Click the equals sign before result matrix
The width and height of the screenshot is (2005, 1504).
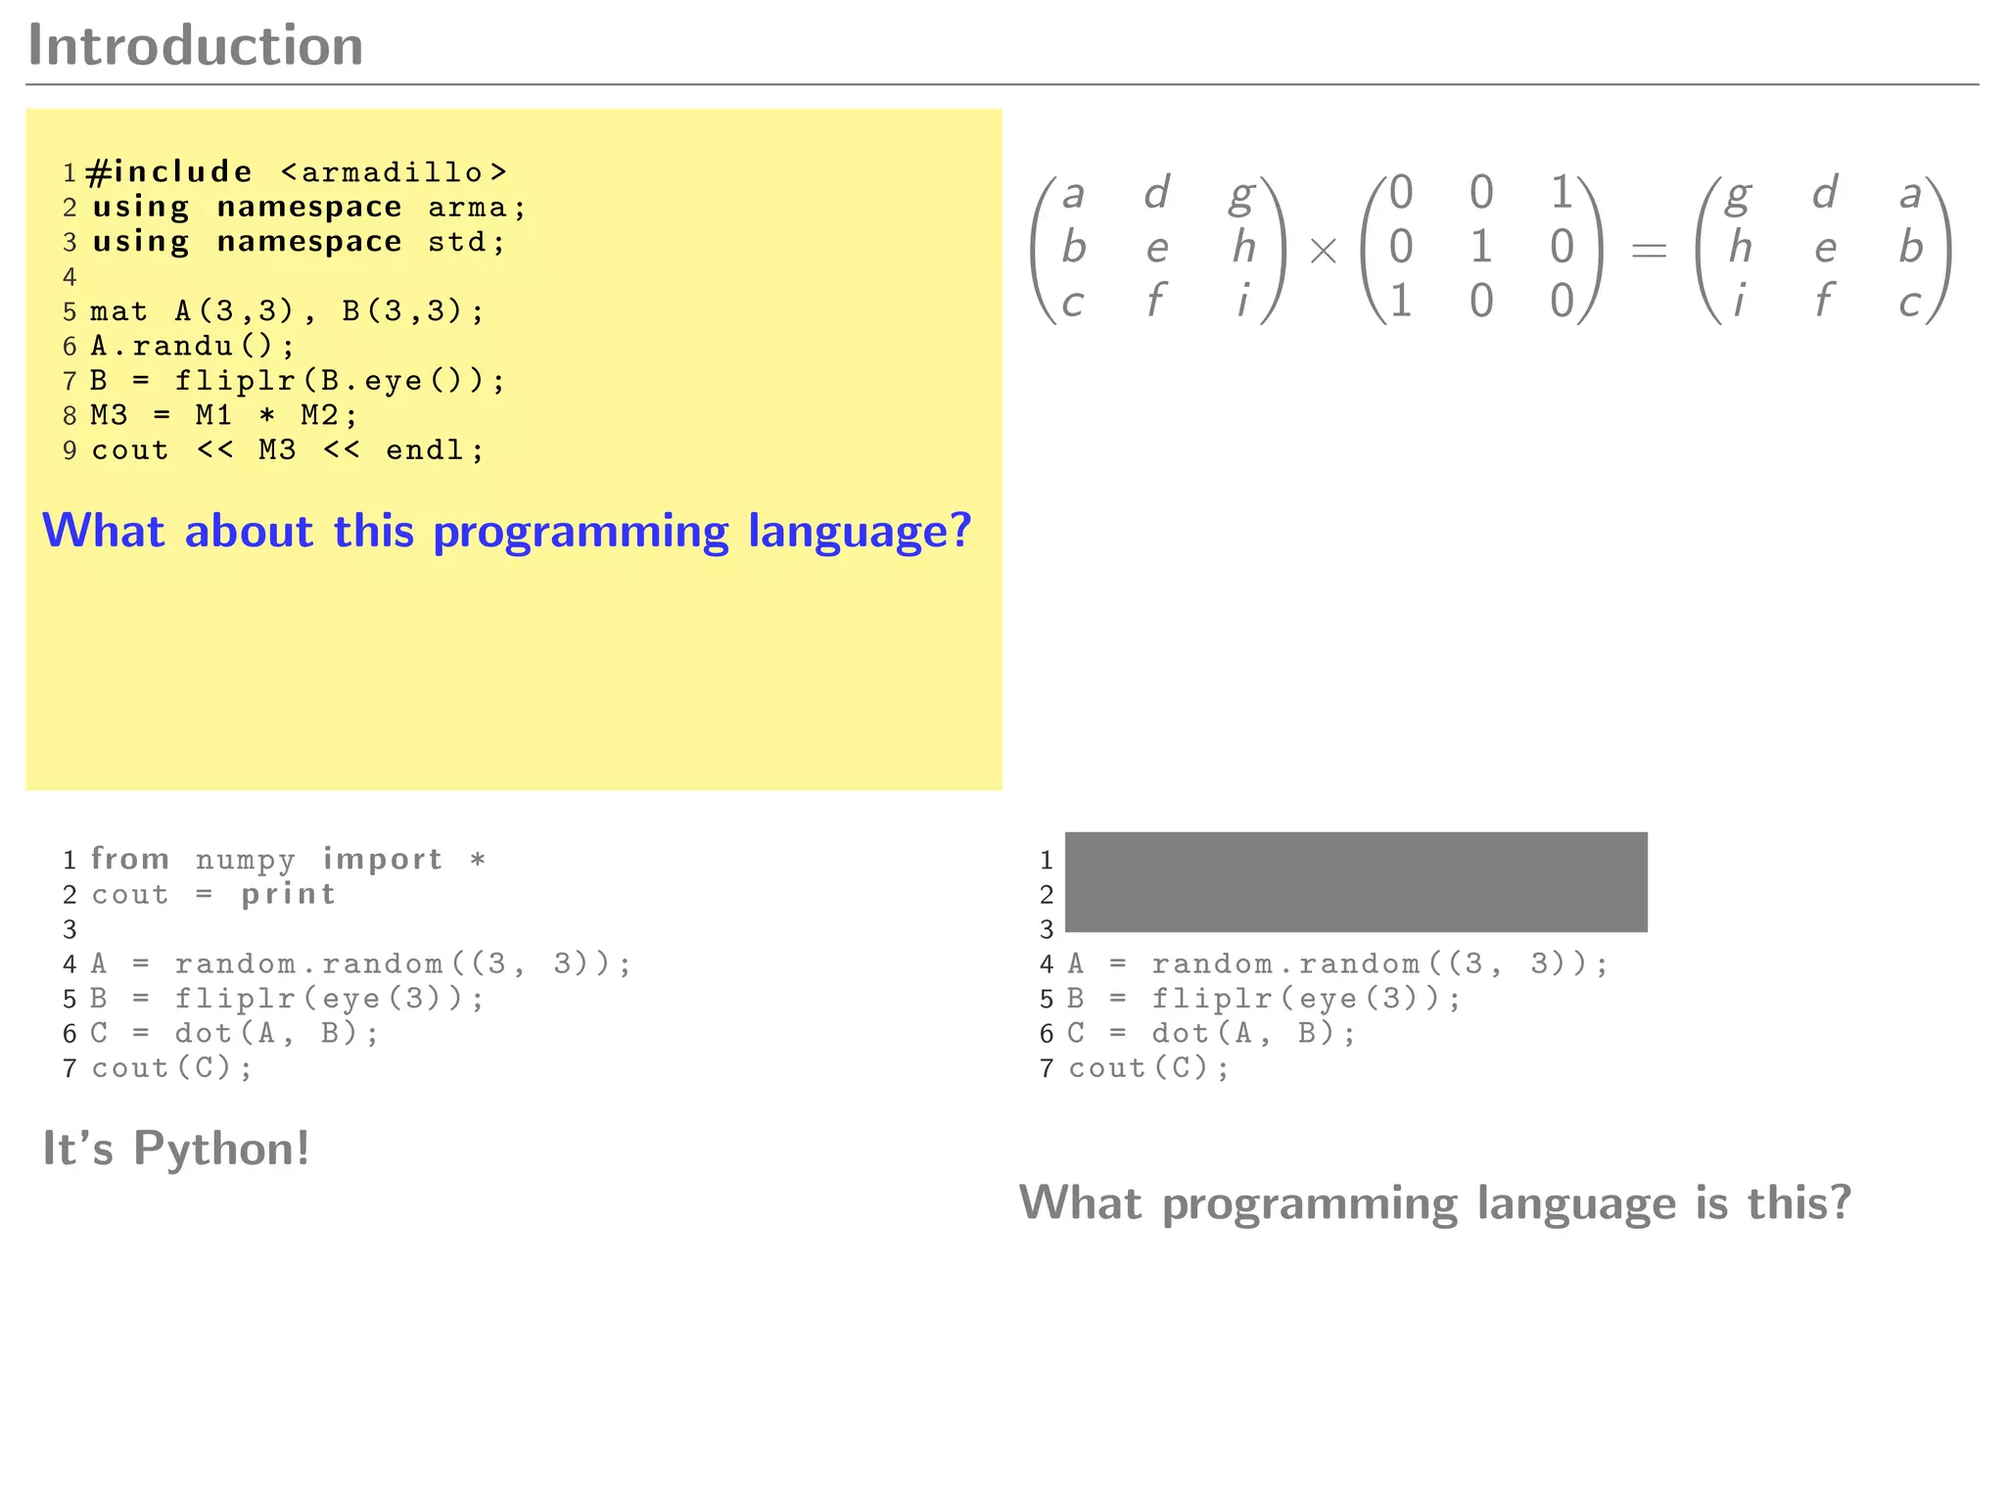coord(1649,252)
